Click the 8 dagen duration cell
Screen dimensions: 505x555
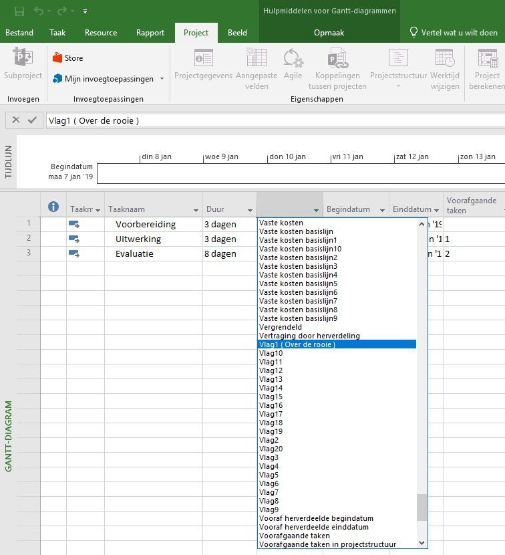tap(230, 254)
